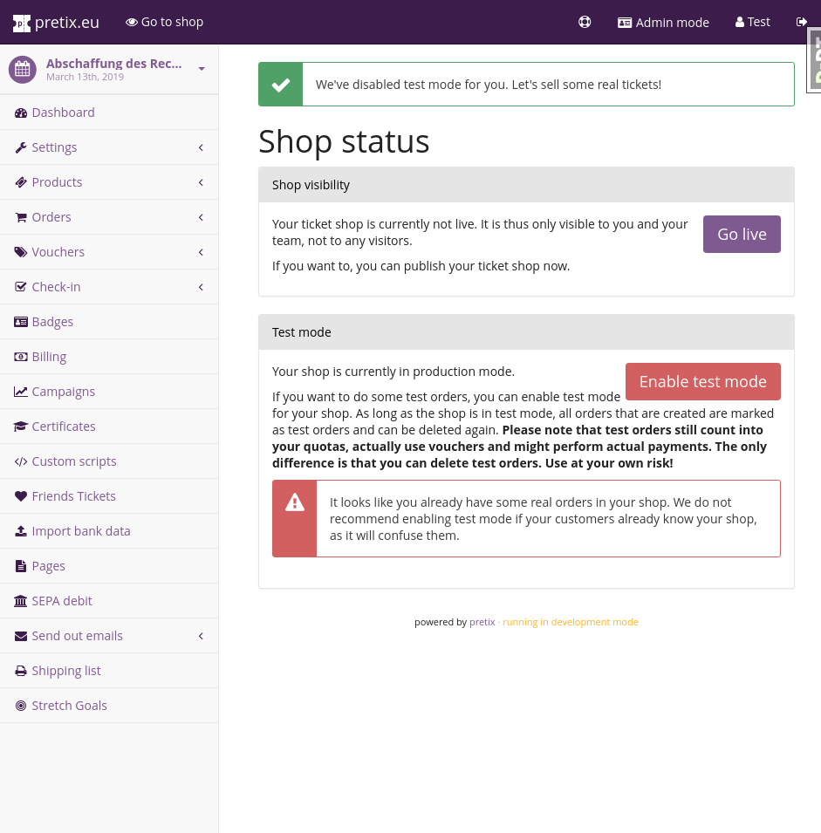Click the Send out emails envelope icon
This screenshot has height=833, width=821.
tap(21, 636)
